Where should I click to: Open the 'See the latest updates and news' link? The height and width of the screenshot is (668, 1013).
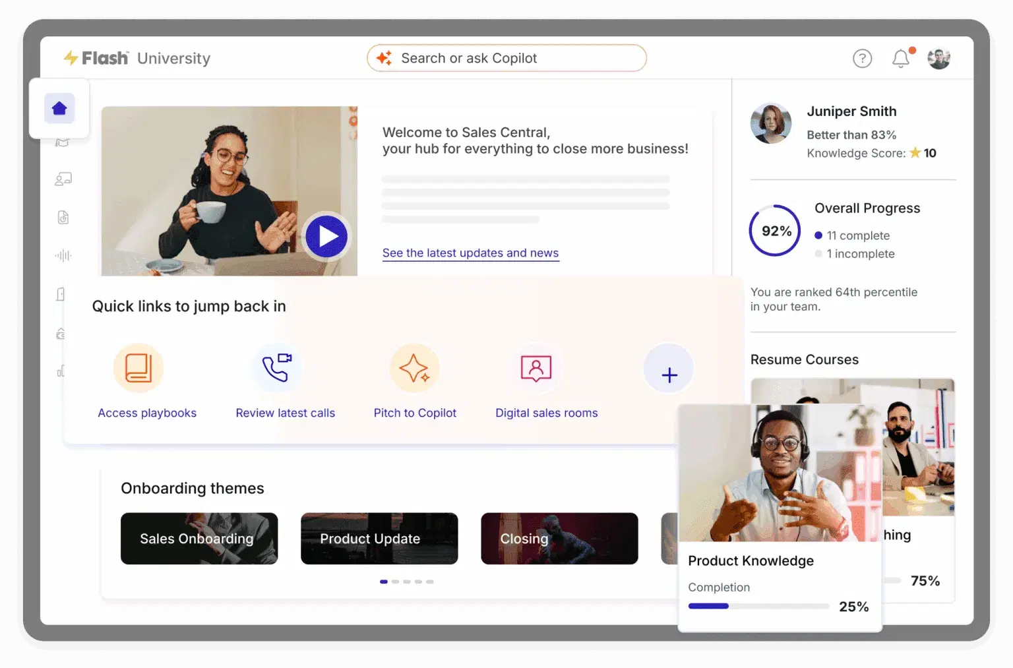tap(470, 253)
